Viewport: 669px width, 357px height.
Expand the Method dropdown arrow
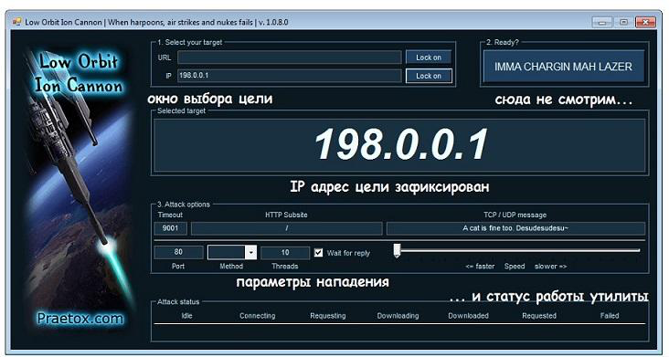[x=250, y=252]
